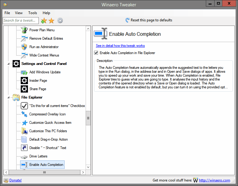Select Wide Context Menus tree item

pyautogui.click(x=44, y=55)
